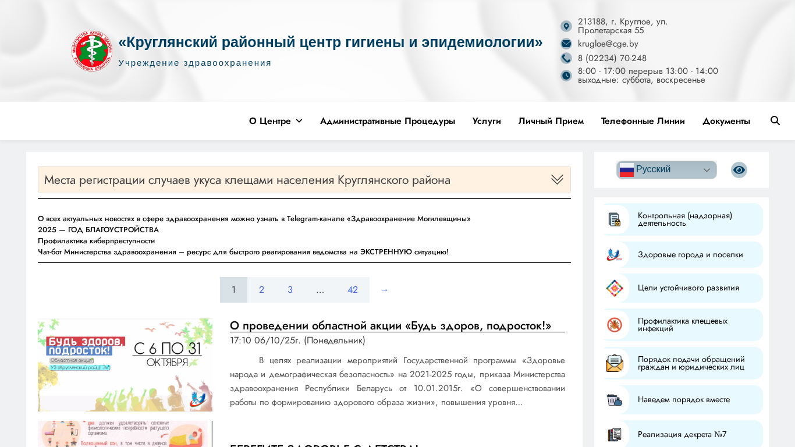Click the trash bin cleanup icon

[615, 400]
